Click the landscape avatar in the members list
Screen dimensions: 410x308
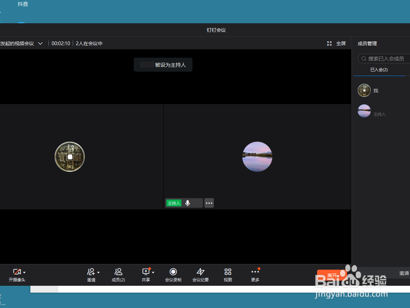pos(364,111)
